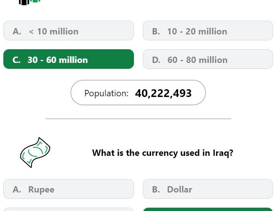This screenshot has width=276, height=211.
Task: Click the word 'Iraq?' in the question
Action: [223, 153]
